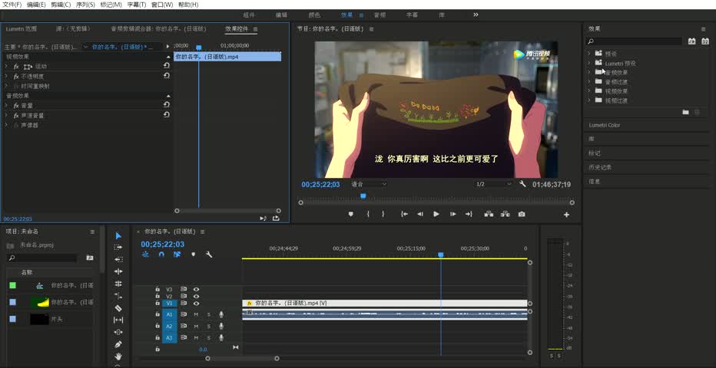
Task: Go to Out point
Action: tap(469, 214)
